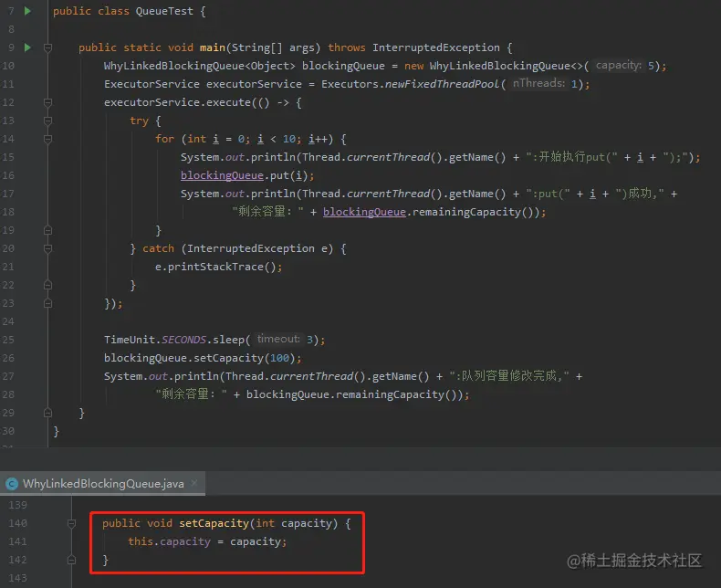Click fold end marker of setCapacity method
721x588 pixels.
72,560
